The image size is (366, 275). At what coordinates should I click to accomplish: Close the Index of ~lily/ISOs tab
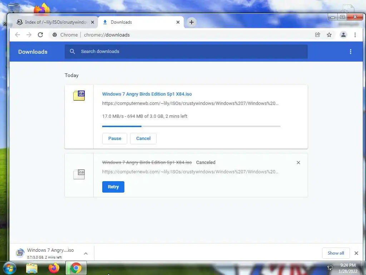[93, 22]
